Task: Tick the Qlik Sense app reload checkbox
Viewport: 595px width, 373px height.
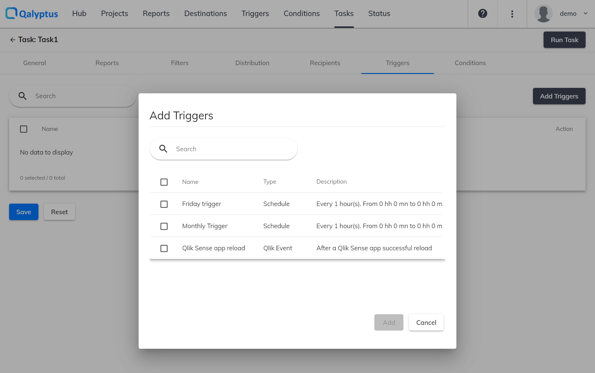Action: (164, 248)
